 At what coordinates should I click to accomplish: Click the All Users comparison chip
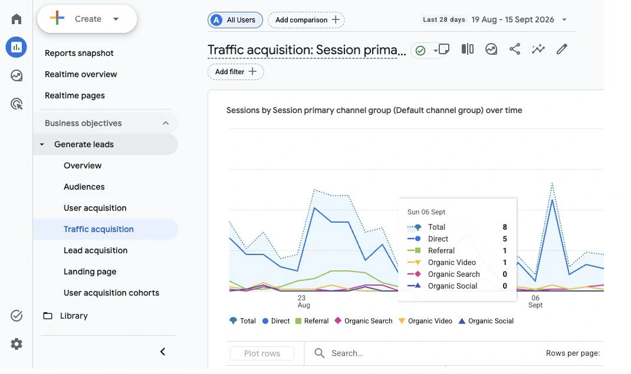pyautogui.click(x=235, y=19)
